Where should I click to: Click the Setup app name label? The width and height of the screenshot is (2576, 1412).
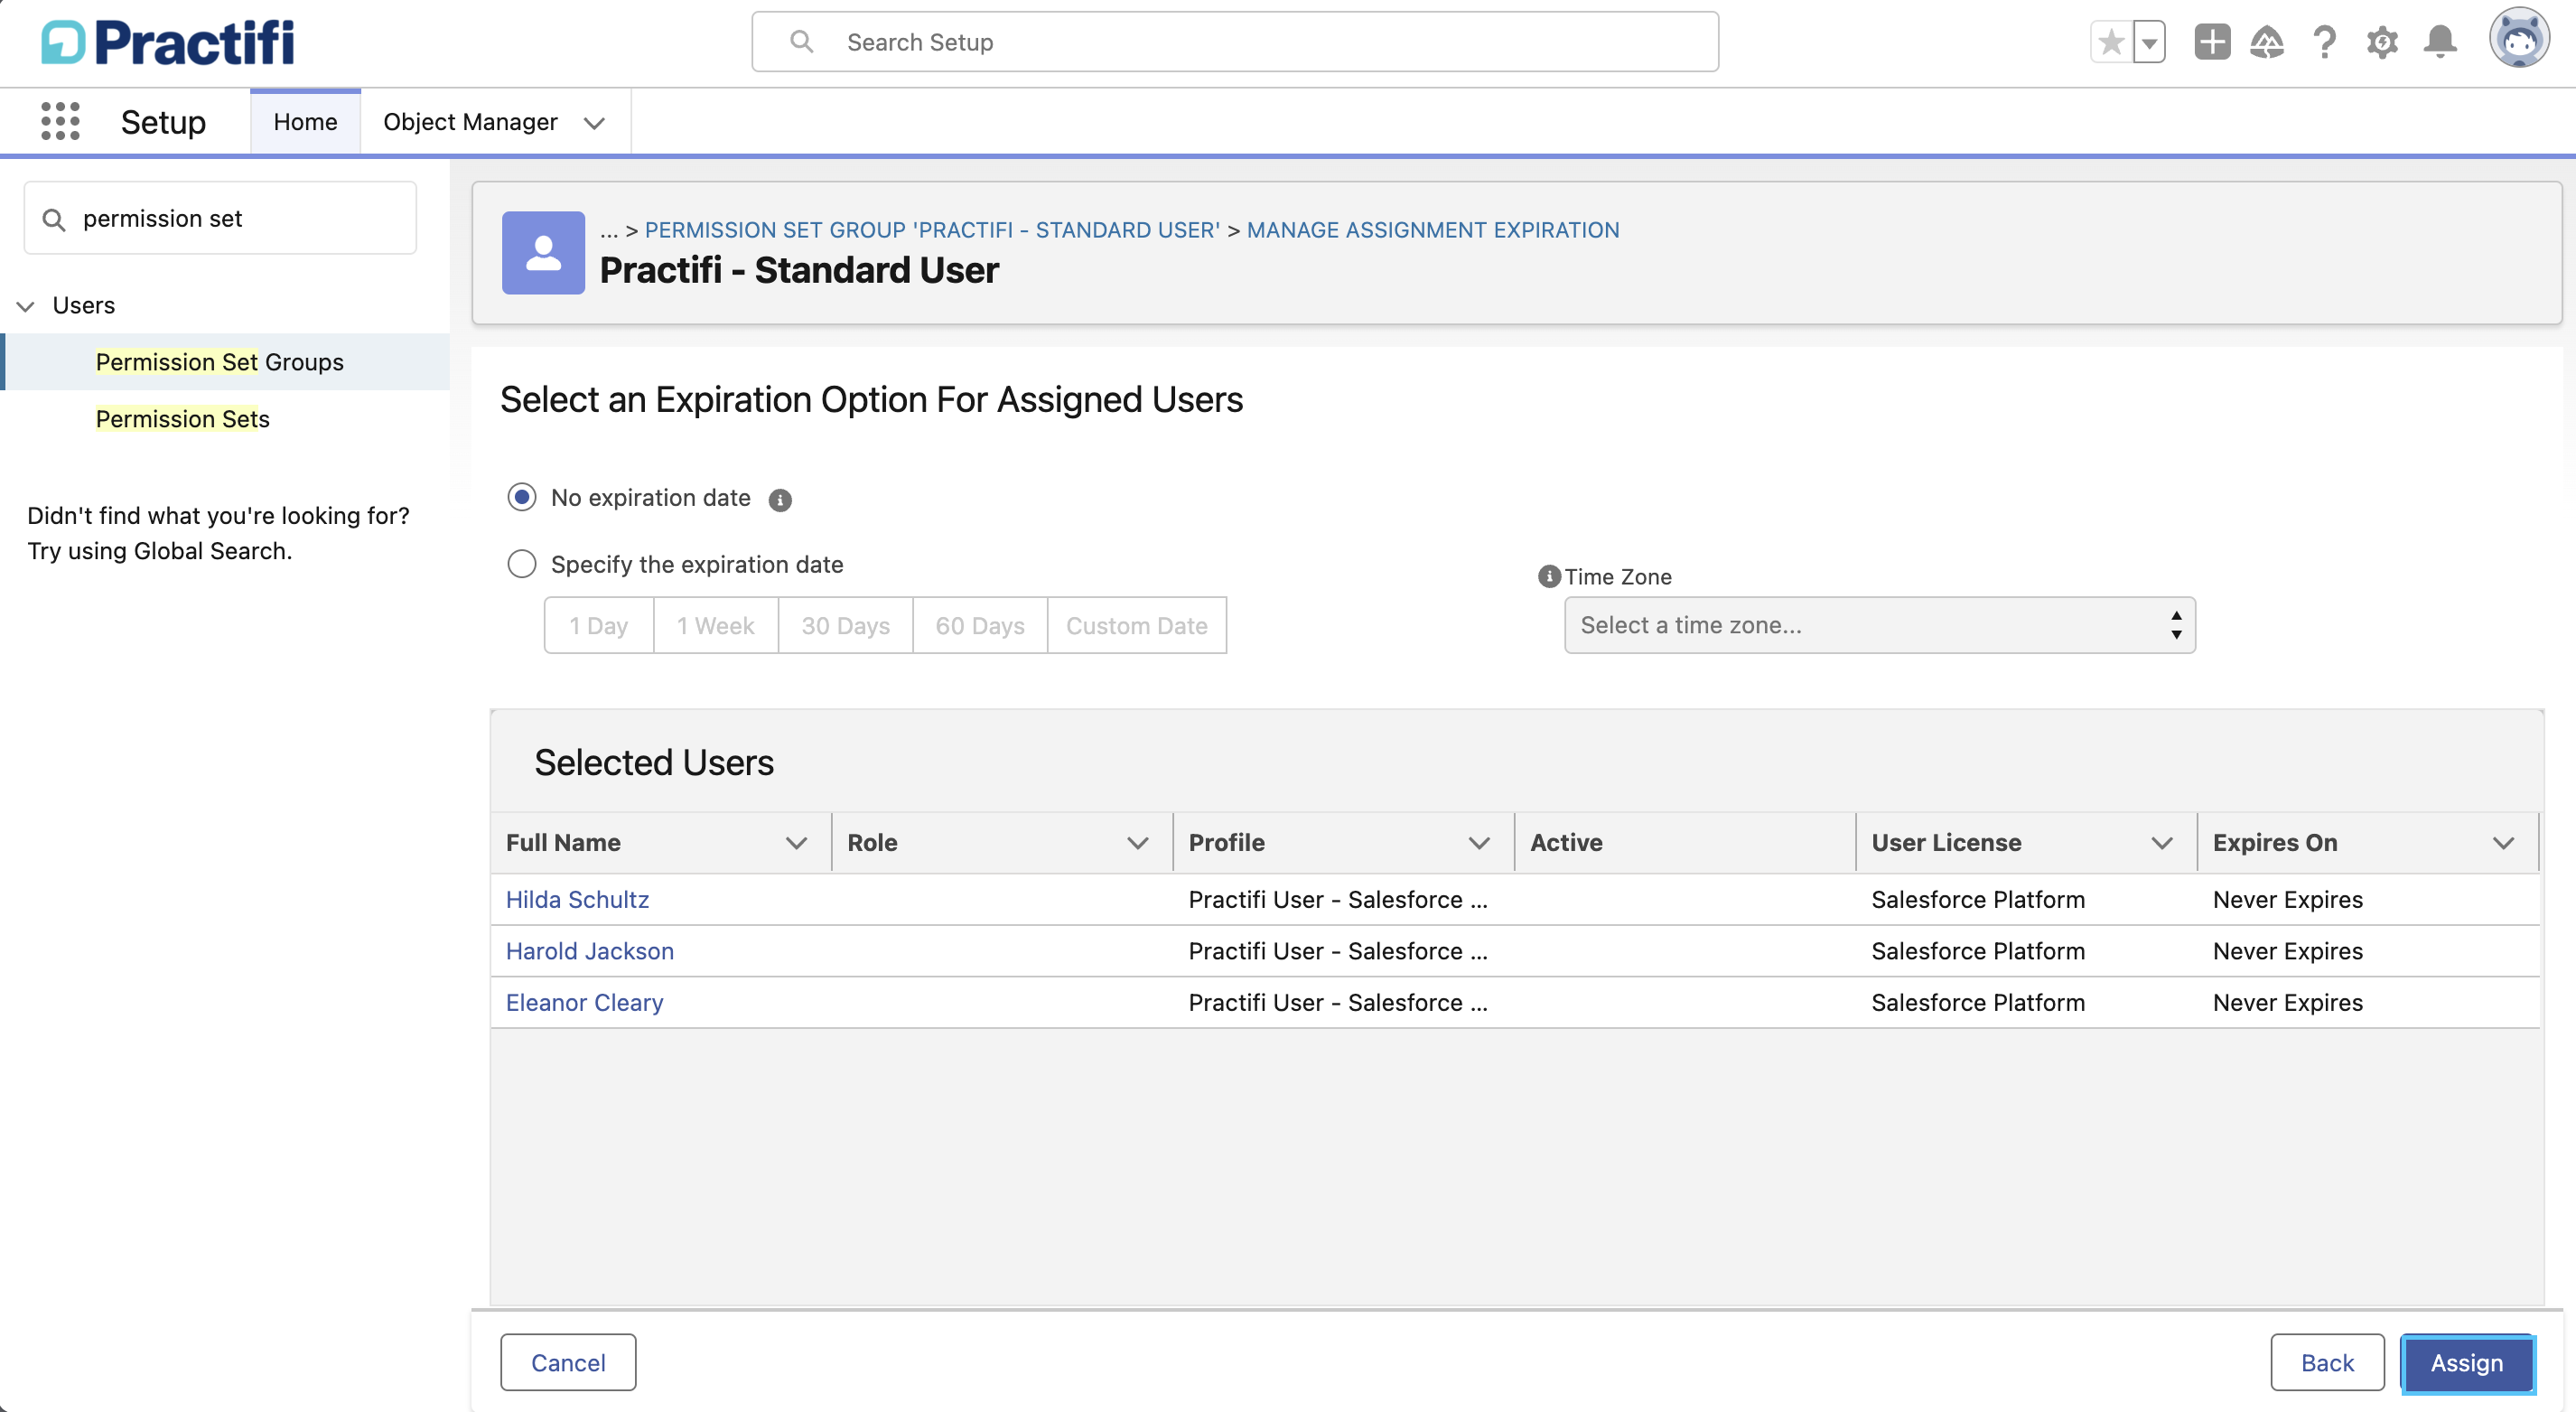pyautogui.click(x=163, y=122)
